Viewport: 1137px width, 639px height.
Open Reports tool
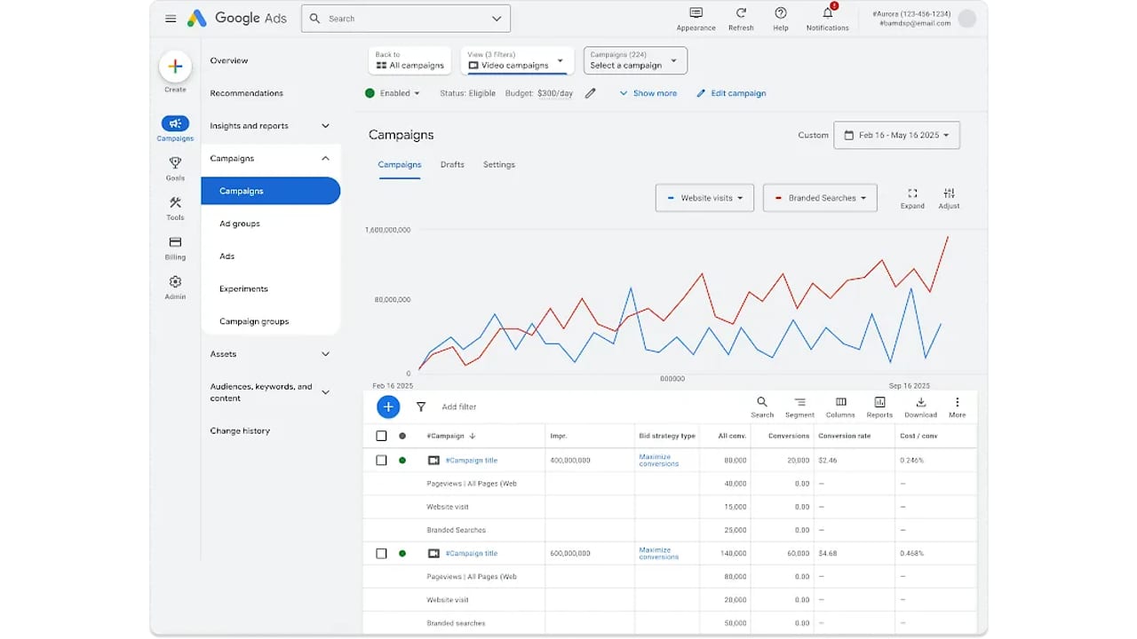(879, 407)
